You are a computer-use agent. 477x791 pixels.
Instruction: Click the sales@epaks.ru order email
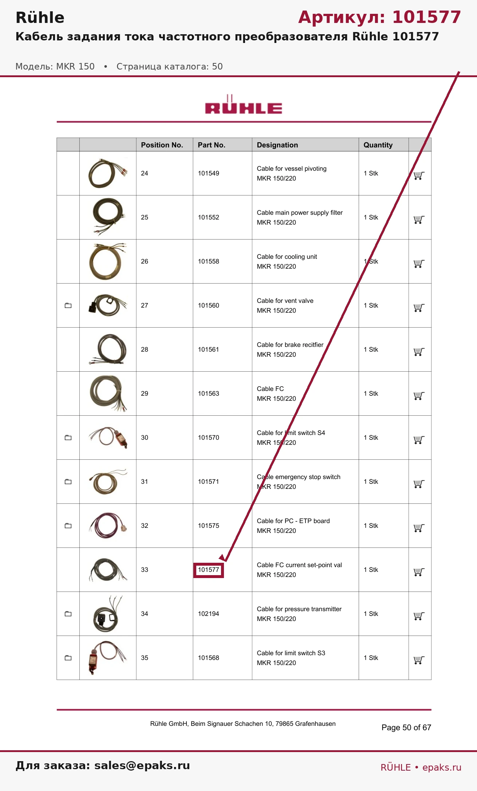[142, 766]
